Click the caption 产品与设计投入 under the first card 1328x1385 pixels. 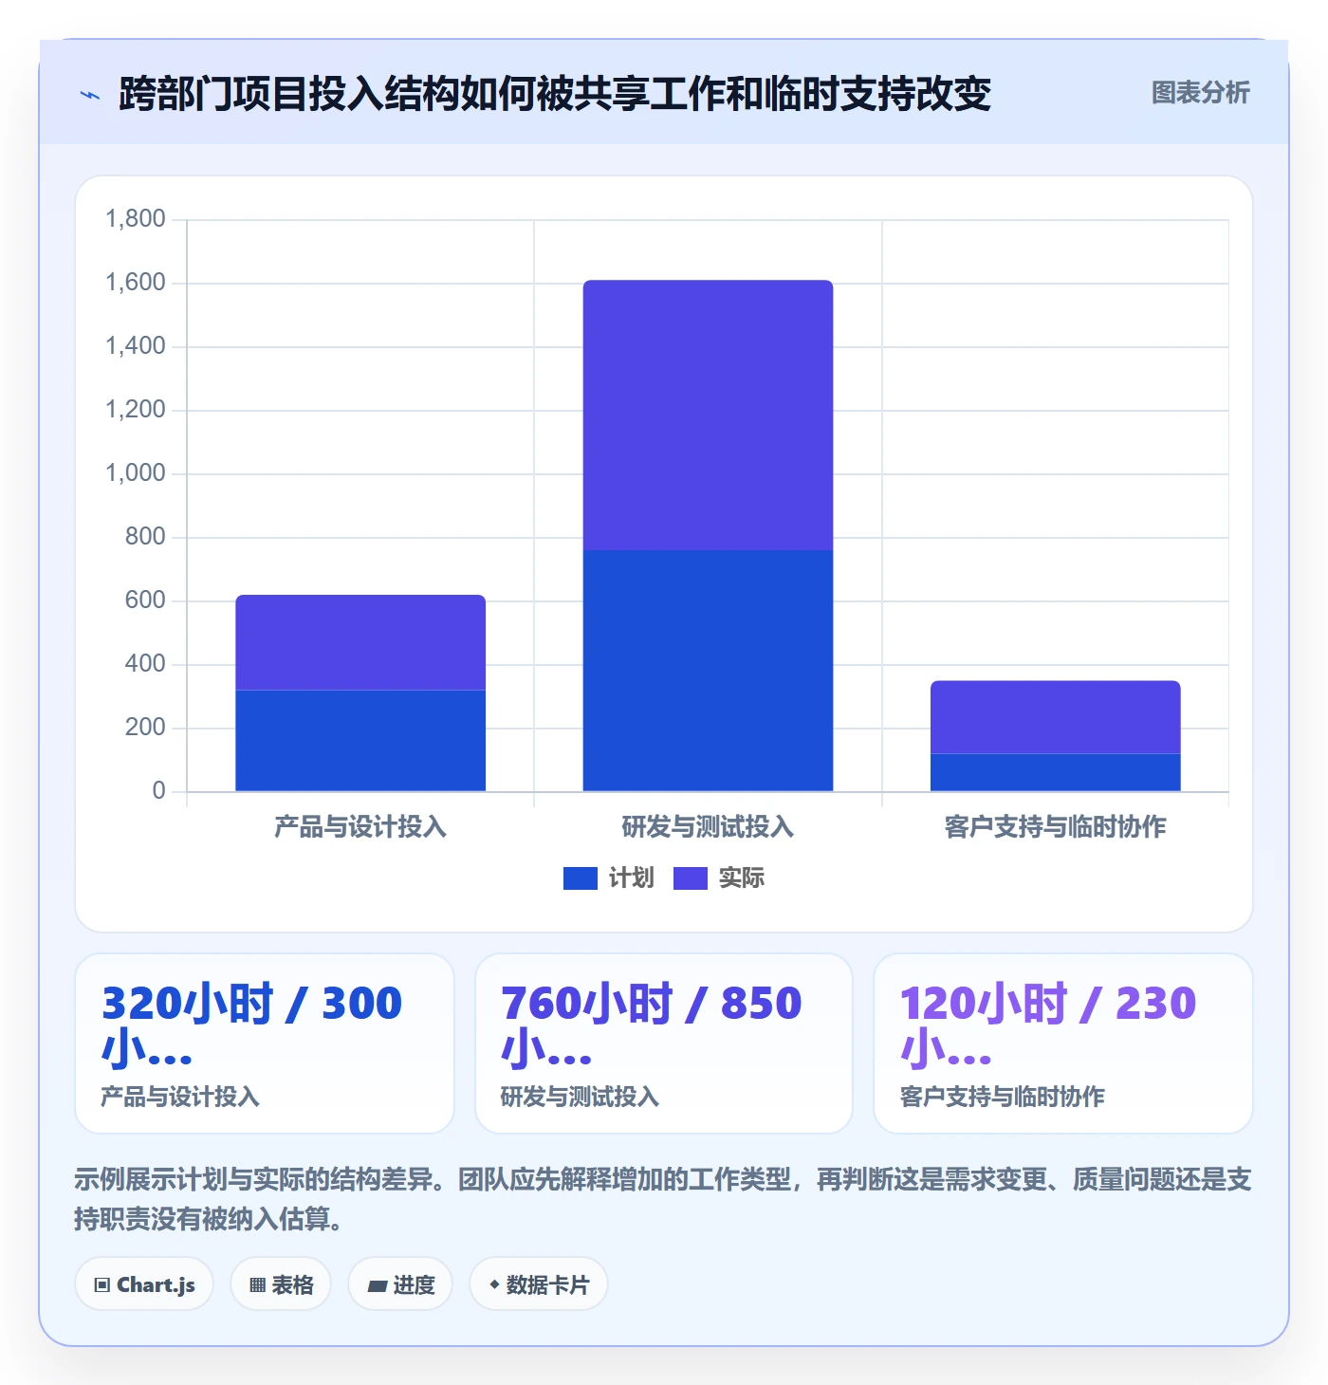(180, 1097)
